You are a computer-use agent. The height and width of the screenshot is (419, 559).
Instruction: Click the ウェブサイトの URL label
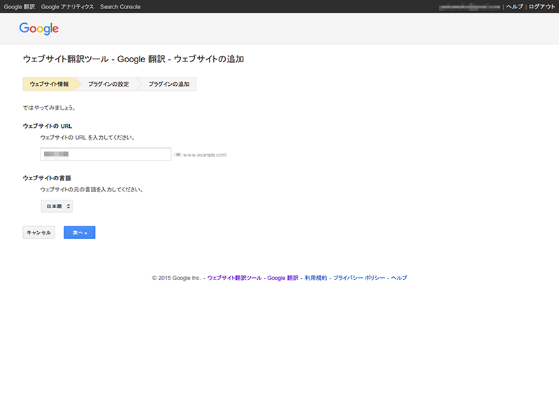pyautogui.click(x=48, y=126)
